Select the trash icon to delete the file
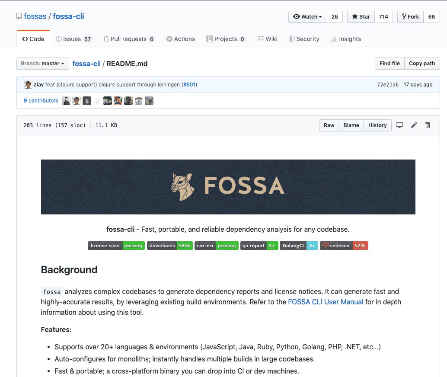 tap(428, 125)
